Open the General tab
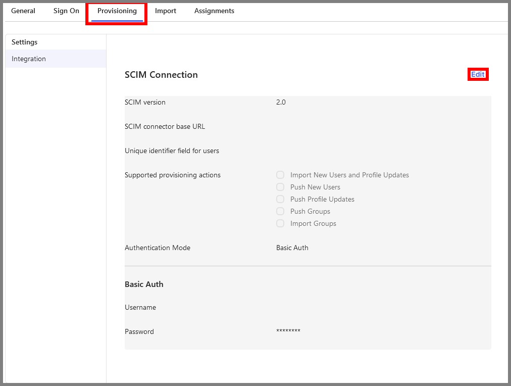The width and height of the screenshot is (511, 386). 23,11
